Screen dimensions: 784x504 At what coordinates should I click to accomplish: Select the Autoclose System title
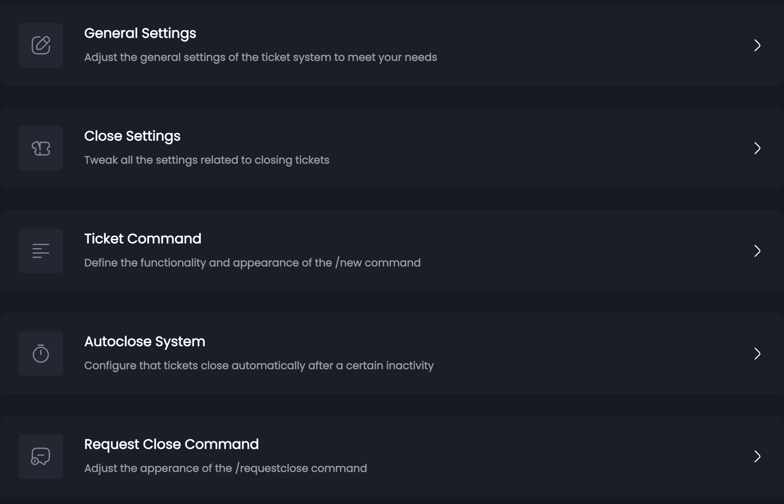click(x=144, y=342)
